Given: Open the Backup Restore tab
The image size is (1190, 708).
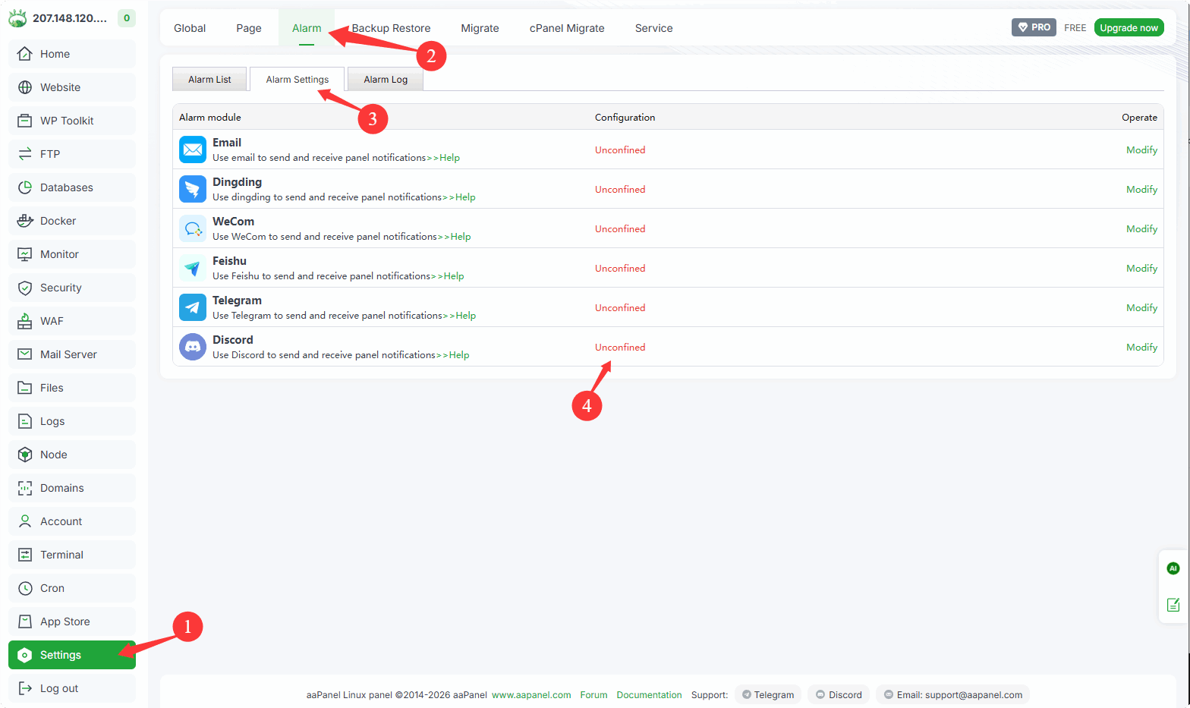Looking at the screenshot, I should [391, 28].
